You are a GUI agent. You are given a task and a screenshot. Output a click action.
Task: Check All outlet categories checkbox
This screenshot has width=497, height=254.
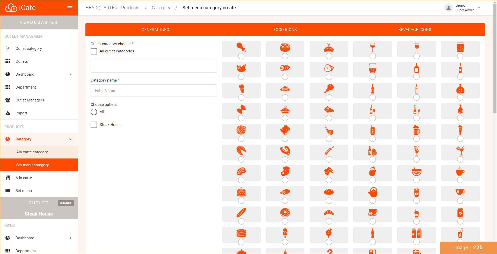point(94,51)
